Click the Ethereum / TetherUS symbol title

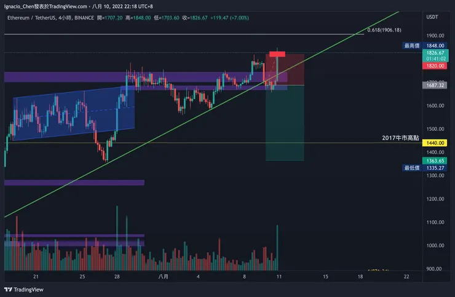pos(31,18)
